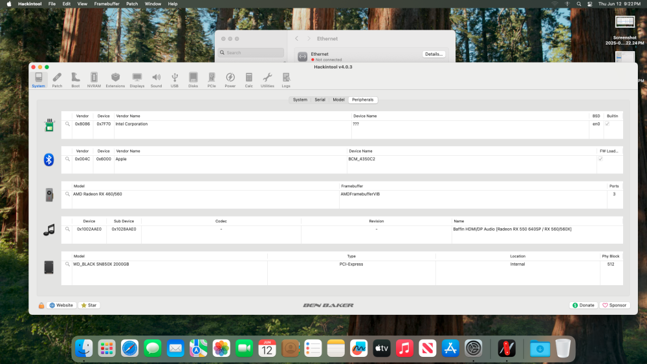Open the Framebuffer menu
Screen dimensions: 647x364
(107, 4)
